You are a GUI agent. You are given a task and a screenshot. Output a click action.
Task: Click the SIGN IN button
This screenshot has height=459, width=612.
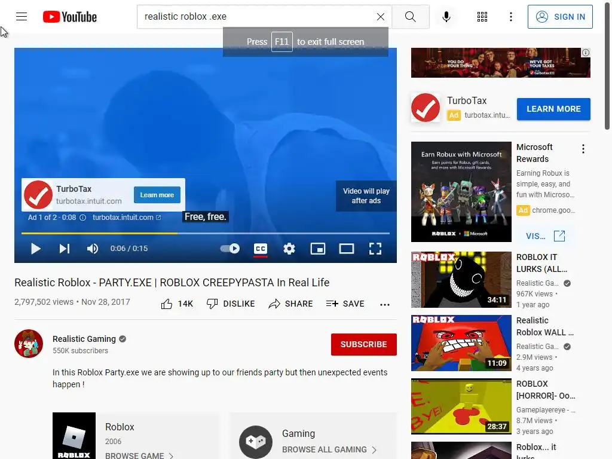click(560, 17)
